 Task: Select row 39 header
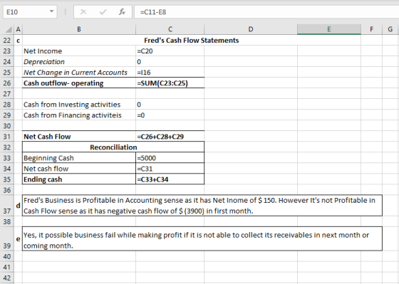click(7, 238)
